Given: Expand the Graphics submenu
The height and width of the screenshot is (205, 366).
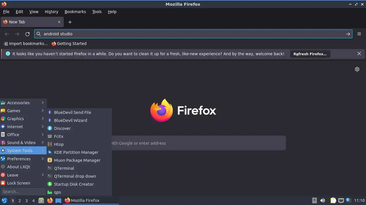Looking at the screenshot, I should coord(23,119).
